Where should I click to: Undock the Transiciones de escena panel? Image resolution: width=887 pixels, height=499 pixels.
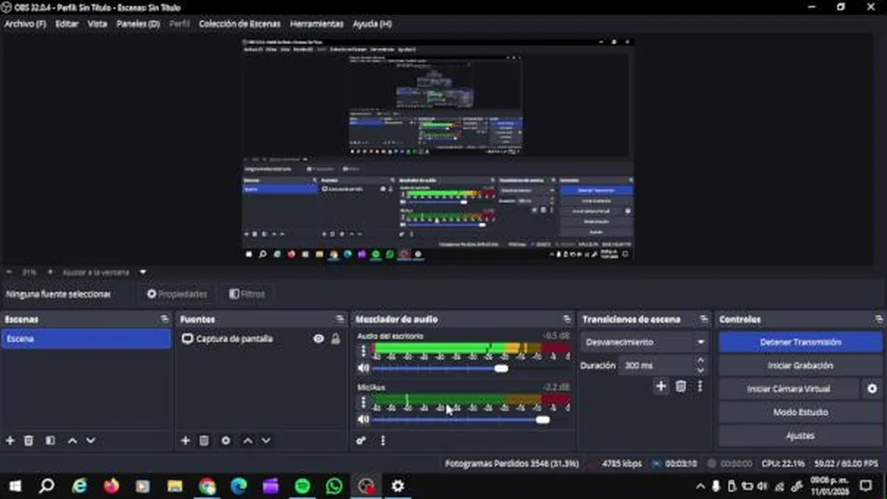pyautogui.click(x=704, y=319)
